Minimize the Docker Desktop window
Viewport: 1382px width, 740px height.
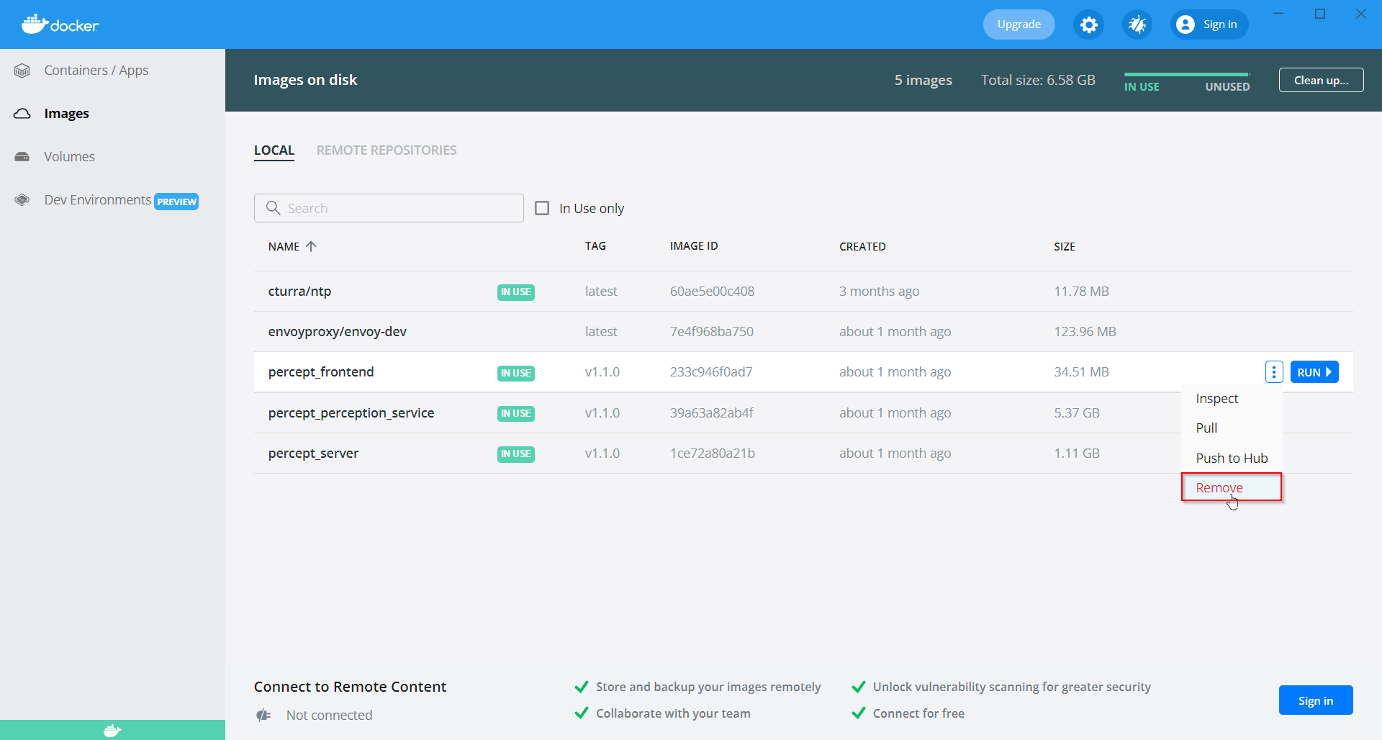[1278, 14]
